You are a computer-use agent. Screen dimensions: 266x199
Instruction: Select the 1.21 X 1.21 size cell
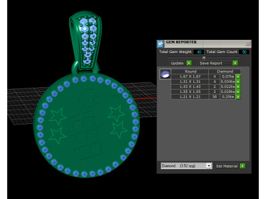click(x=190, y=97)
